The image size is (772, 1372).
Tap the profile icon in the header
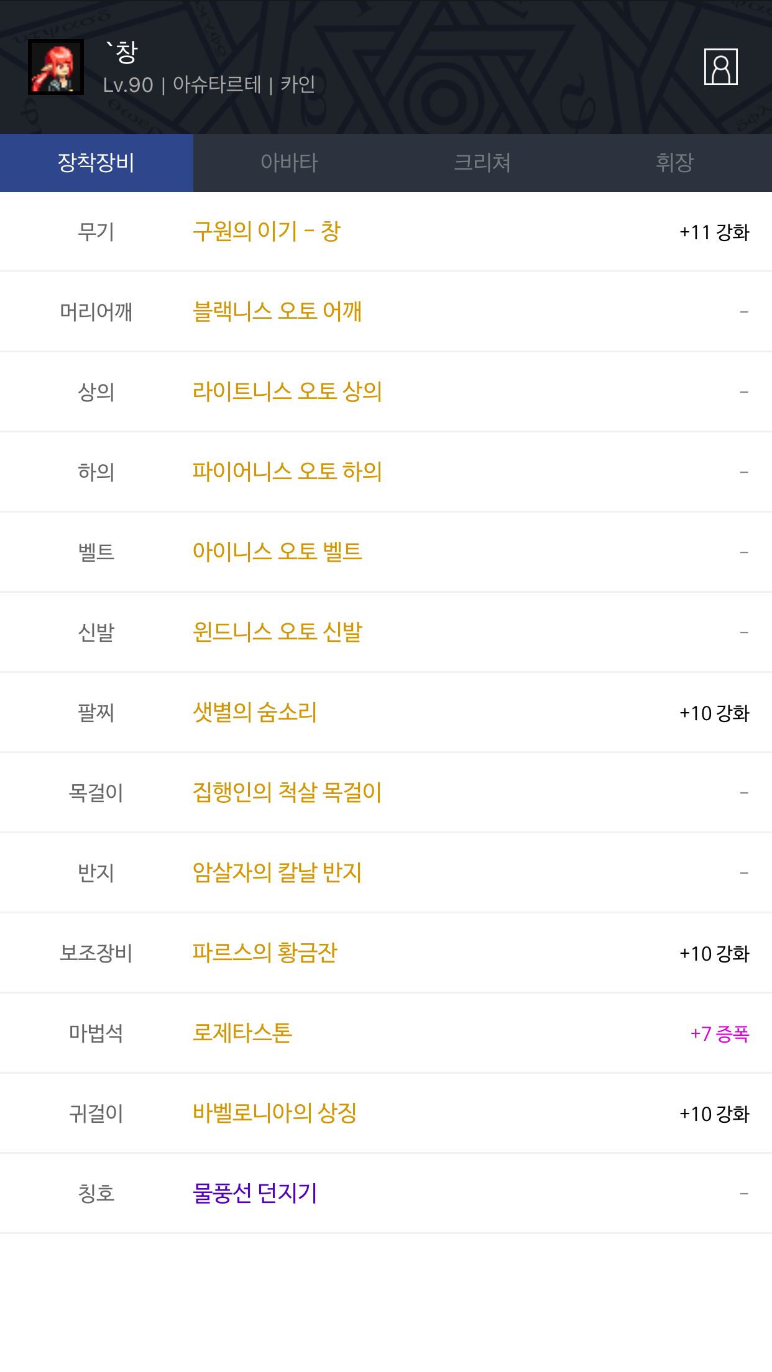[720, 66]
